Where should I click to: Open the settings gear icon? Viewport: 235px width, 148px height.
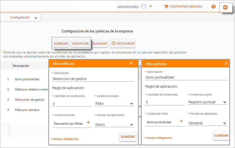coord(225,7)
